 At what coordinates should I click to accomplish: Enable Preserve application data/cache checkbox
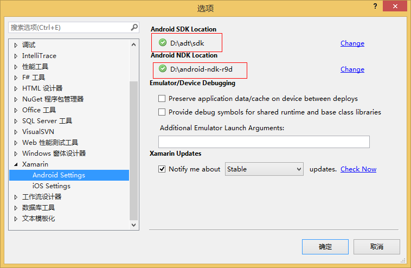tap(162, 99)
